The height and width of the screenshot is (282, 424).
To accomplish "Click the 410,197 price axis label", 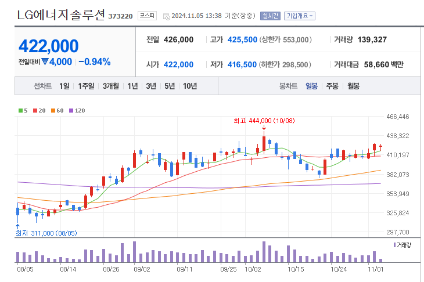I will [x=398, y=155].
